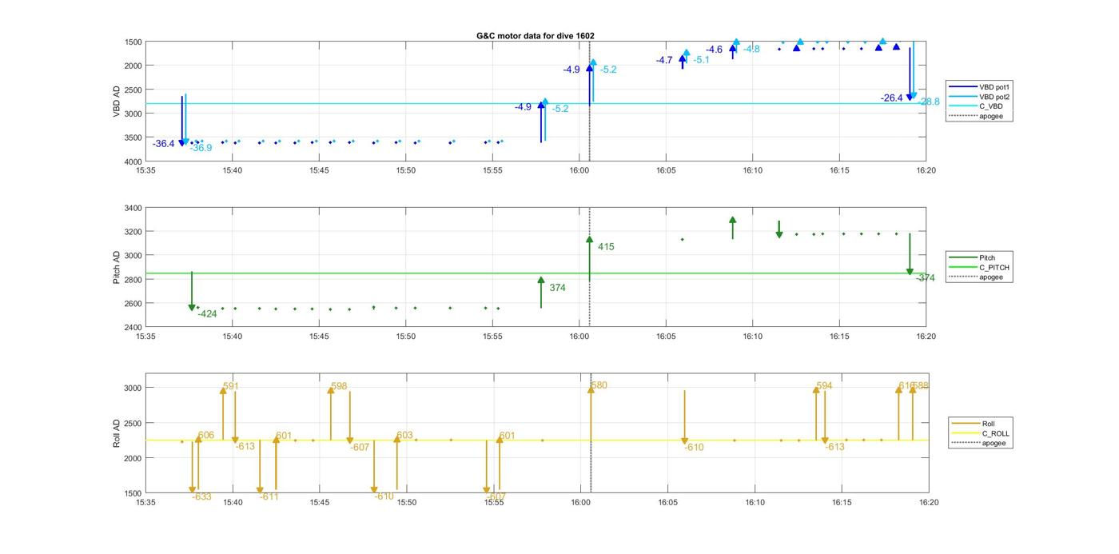This screenshot has height=554, width=1119.
Task: Click the "591" roll annotation
Action: coord(231,386)
